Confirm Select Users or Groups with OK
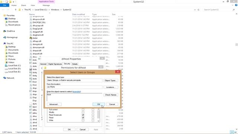This screenshot has width=238, height=134. point(99,104)
